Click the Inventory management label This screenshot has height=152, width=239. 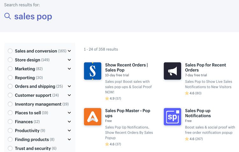[38, 104]
